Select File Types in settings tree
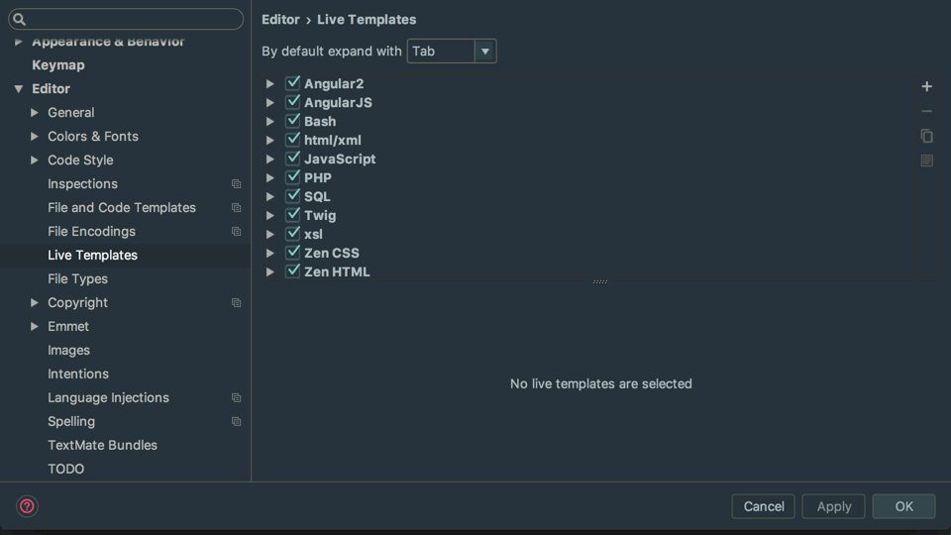This screenshot has width=951, height=535. 77,279
